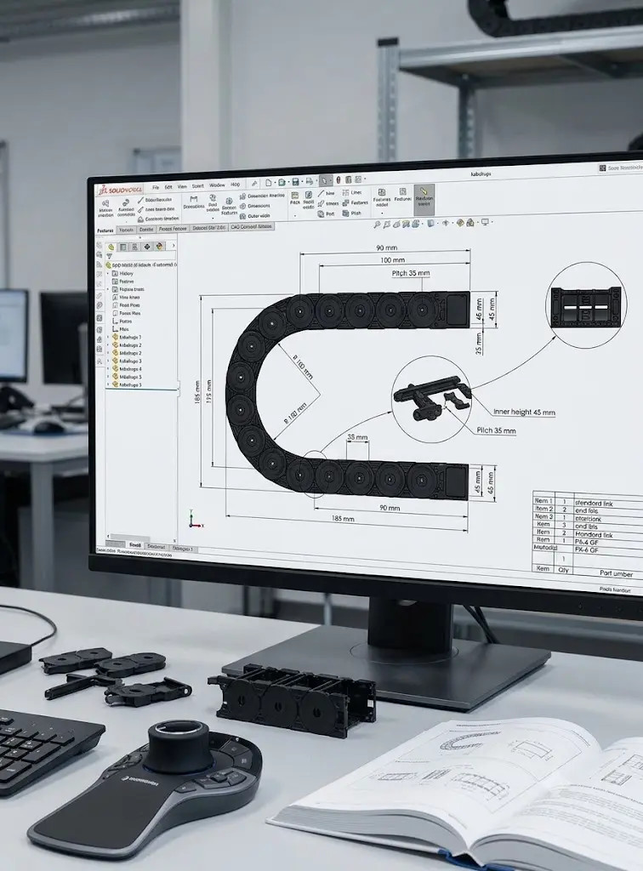Open the first feature tree tab icon
643x871 pixels.
click(x=111, y=247)
